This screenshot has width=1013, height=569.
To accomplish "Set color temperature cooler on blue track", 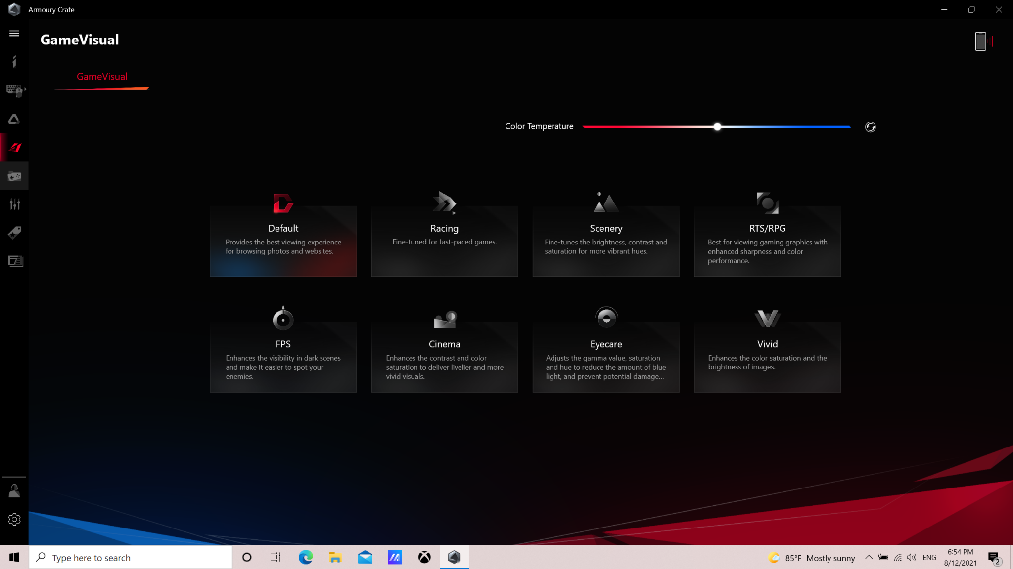I will [786, 127].
